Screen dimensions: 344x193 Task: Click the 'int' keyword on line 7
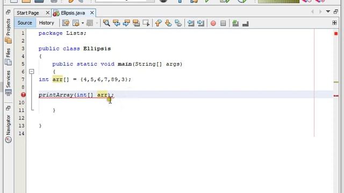pos(44,79)
